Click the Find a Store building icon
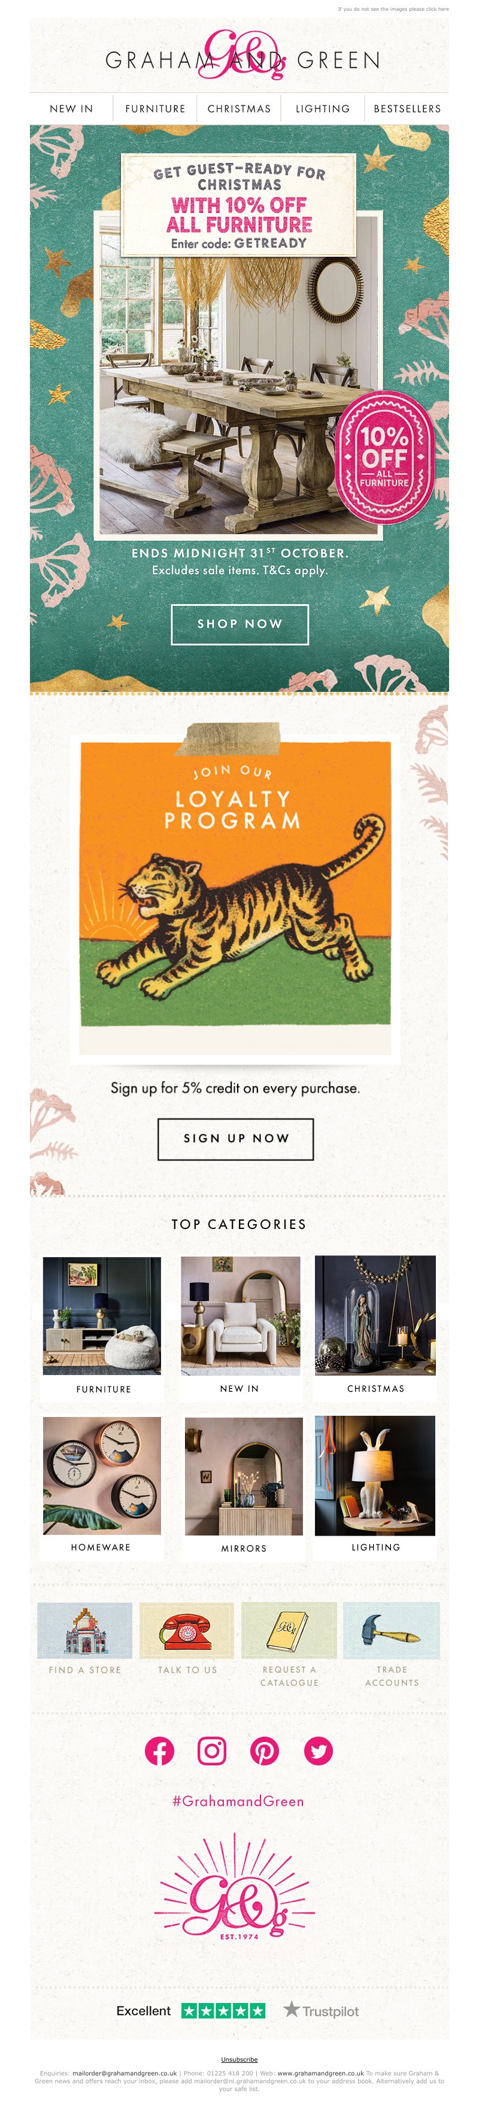 tap(85, 1630)
